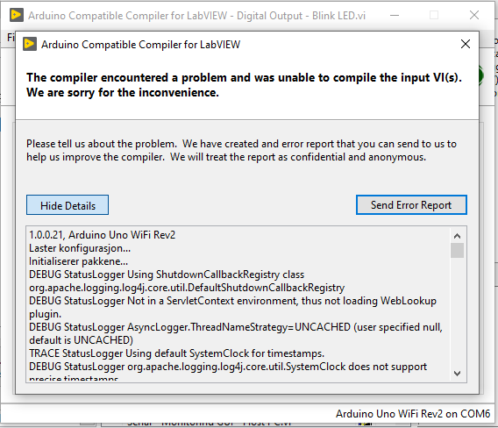498x428 pixels.
Task: Click the green round icon behind the dialog
Action: click(x=480, y=76)
